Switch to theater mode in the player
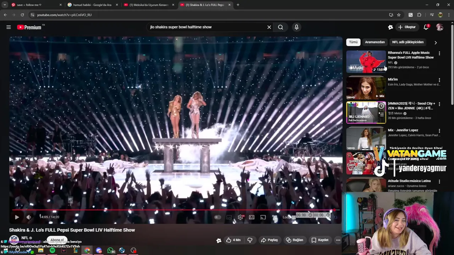 [x=252, y=217]
